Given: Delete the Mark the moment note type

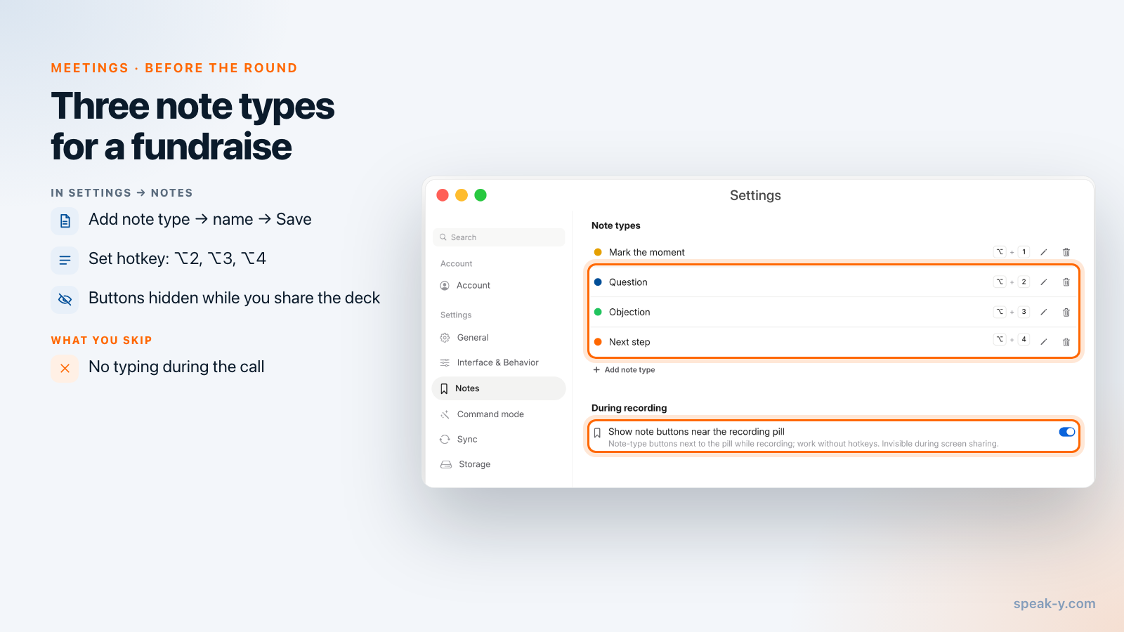Looking at the screenshot, I should [1066, 252].
